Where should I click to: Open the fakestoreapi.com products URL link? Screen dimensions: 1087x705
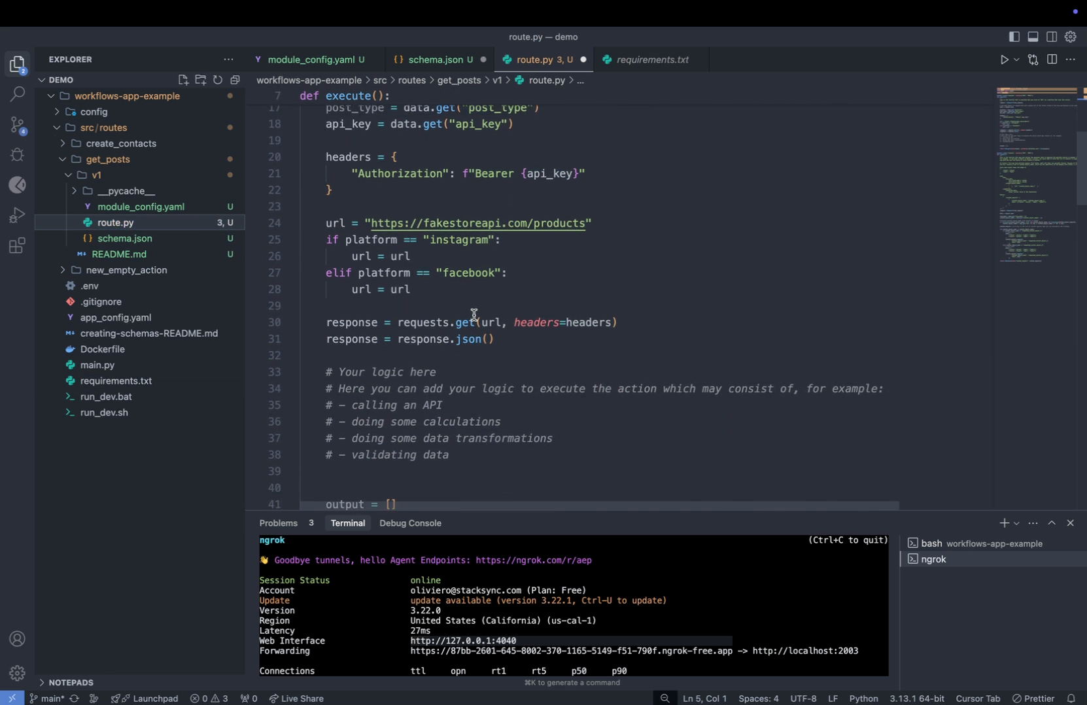pos(477,224)
